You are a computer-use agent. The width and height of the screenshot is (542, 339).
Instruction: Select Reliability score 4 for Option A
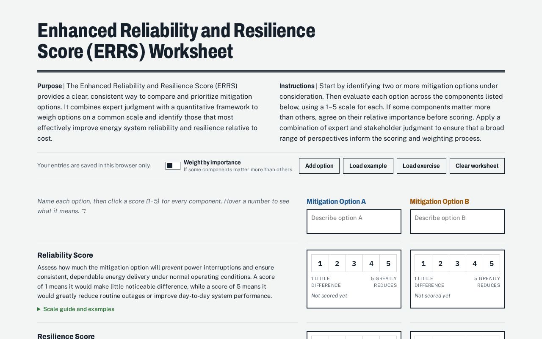point(371,263)
